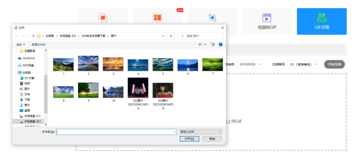The height and width of the screenshot is (165, 363).
Task: Select the QQ图片20210208164558 thumbnail
Action: pos(163,90)
